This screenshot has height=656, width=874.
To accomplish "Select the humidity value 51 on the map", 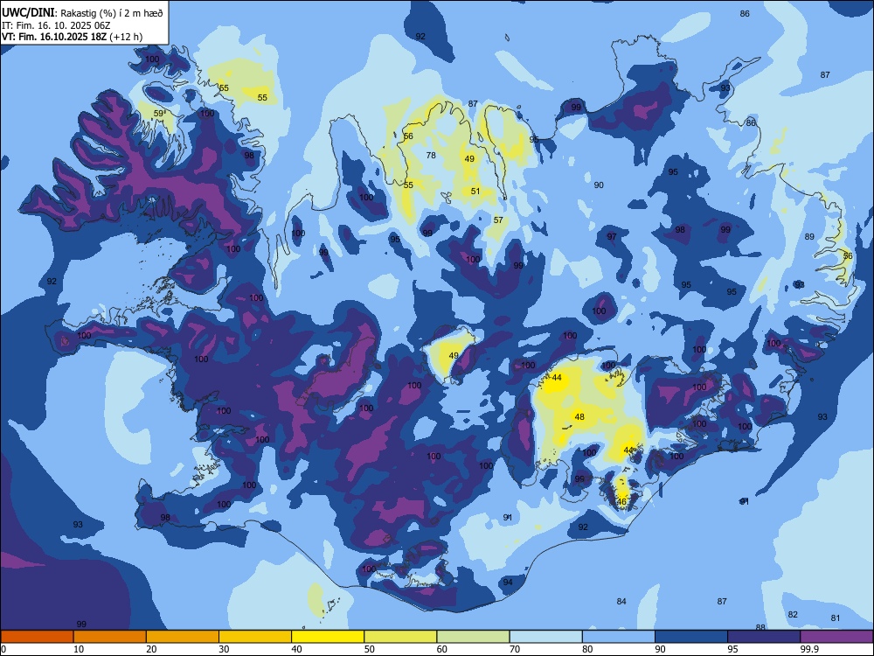I will pyautogui.click(x=475, y=191).
